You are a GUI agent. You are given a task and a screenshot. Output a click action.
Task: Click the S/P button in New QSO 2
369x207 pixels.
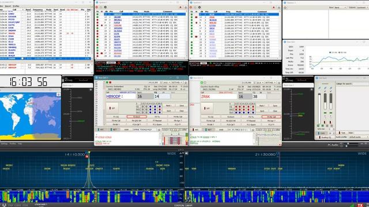coord(207,108)
